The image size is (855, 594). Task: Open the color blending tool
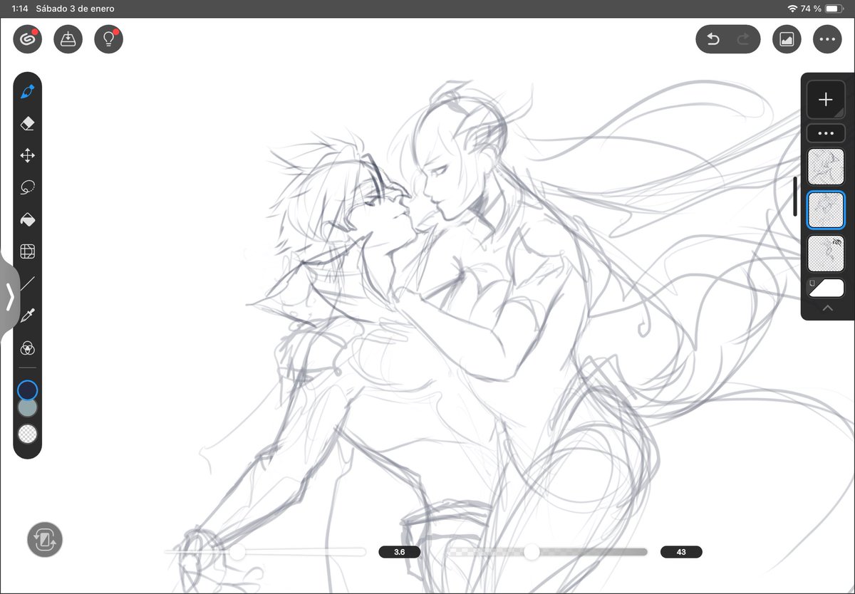(x=27, y=348)
